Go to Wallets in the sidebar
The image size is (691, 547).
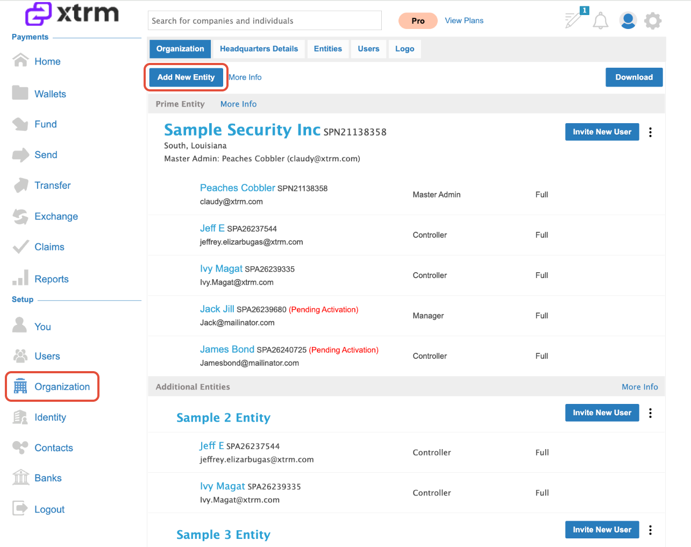50,94
